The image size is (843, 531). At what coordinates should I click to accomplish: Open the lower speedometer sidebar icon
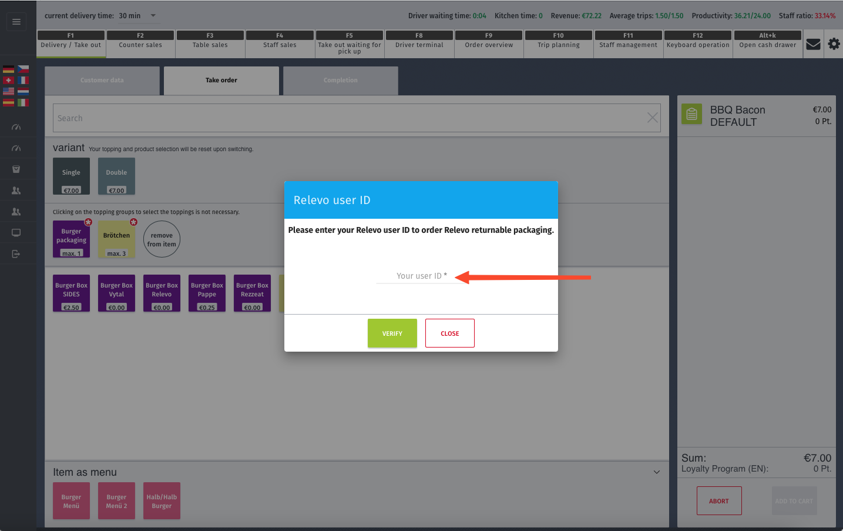pyautogui.click(x=16, y=148)
